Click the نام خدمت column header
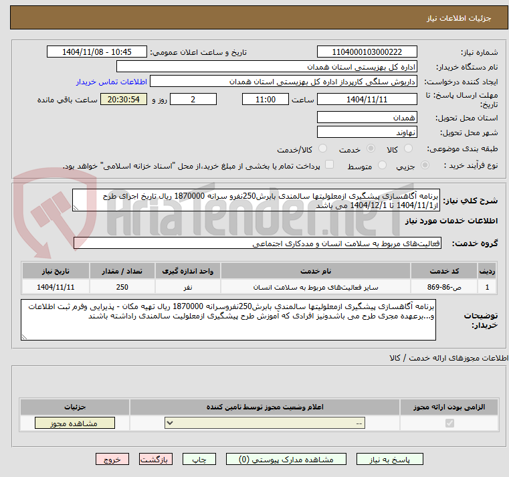This screenshot has height=477, width=509. (316, 271)
